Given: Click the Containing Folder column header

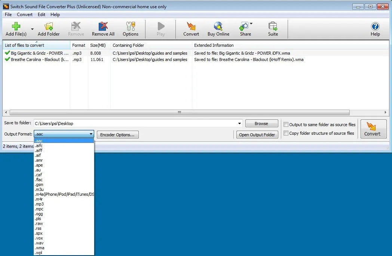Looking at the screenshot, I should pyautogui.click(x=151, y=45).
